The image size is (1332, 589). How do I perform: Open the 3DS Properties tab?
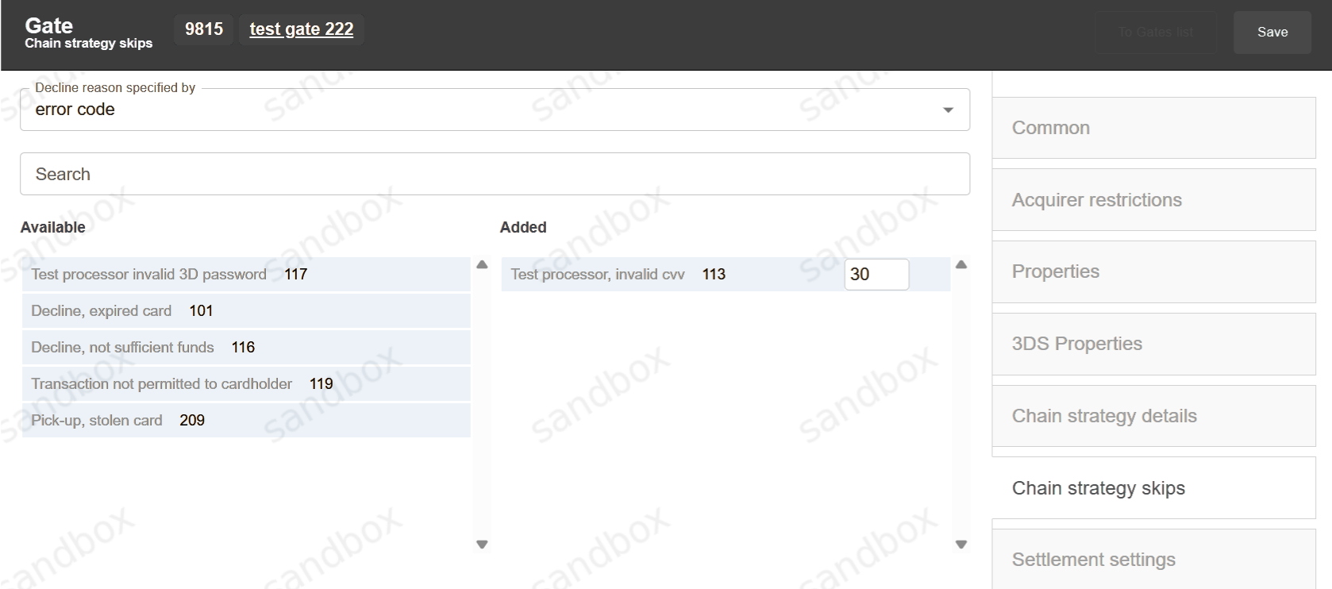pos(1153,344)
